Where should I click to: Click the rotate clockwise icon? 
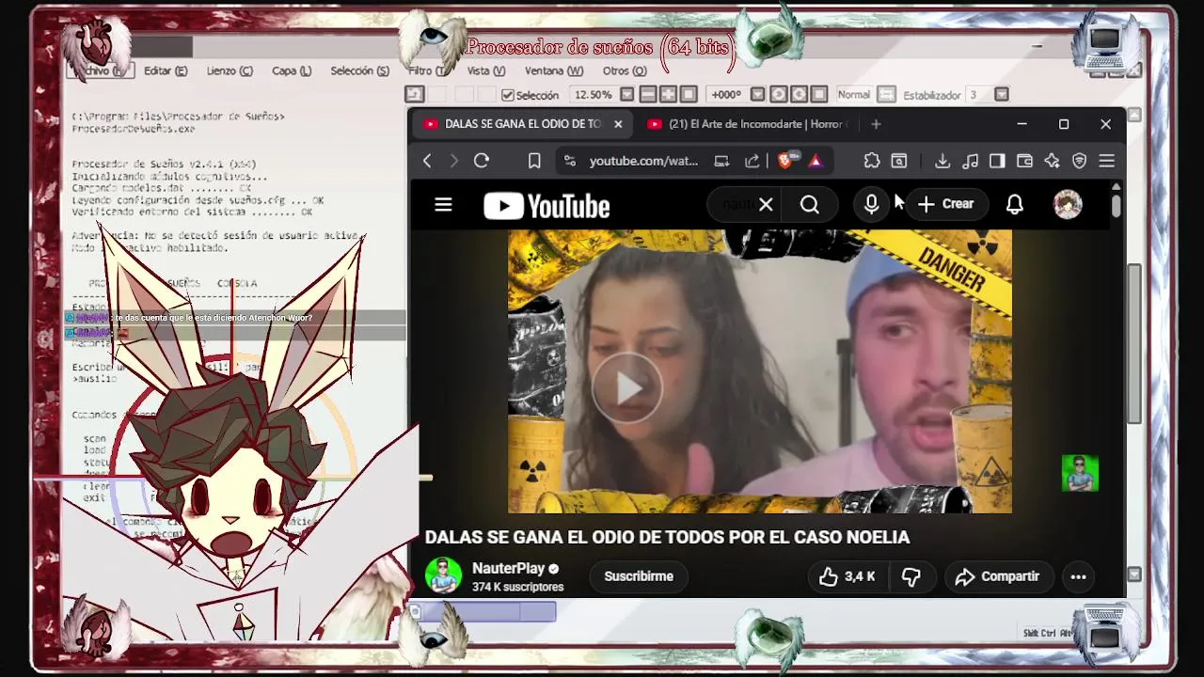point(799,95)
